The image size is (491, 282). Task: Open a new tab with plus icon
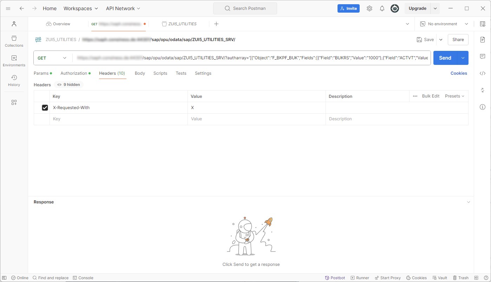(x=216, y=24)
